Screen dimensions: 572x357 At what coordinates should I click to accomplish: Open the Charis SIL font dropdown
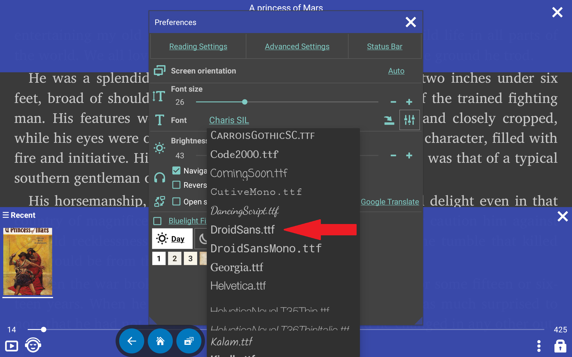pos(229,120)
